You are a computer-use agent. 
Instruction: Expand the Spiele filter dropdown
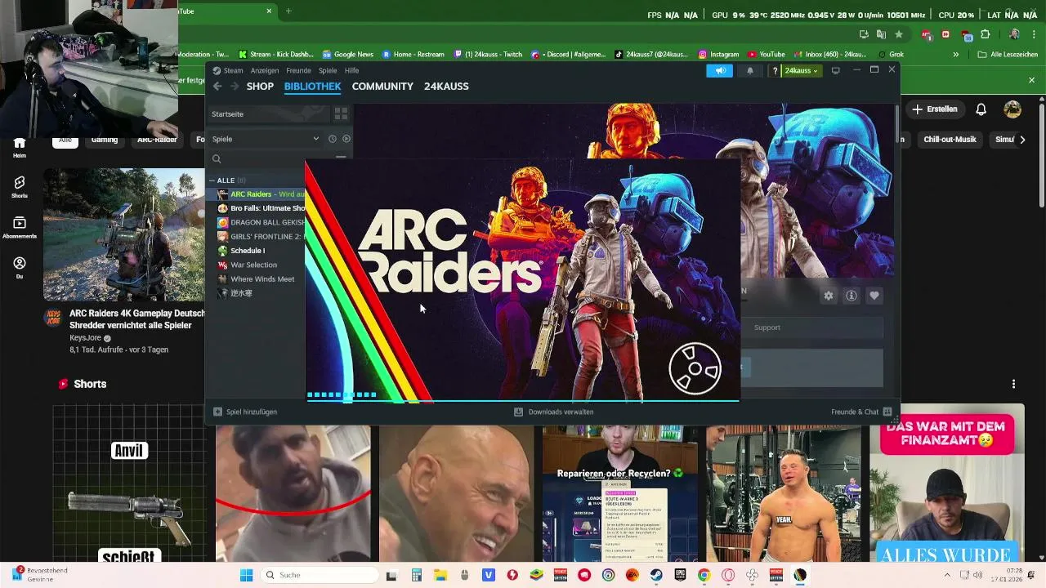coord(315,139)
